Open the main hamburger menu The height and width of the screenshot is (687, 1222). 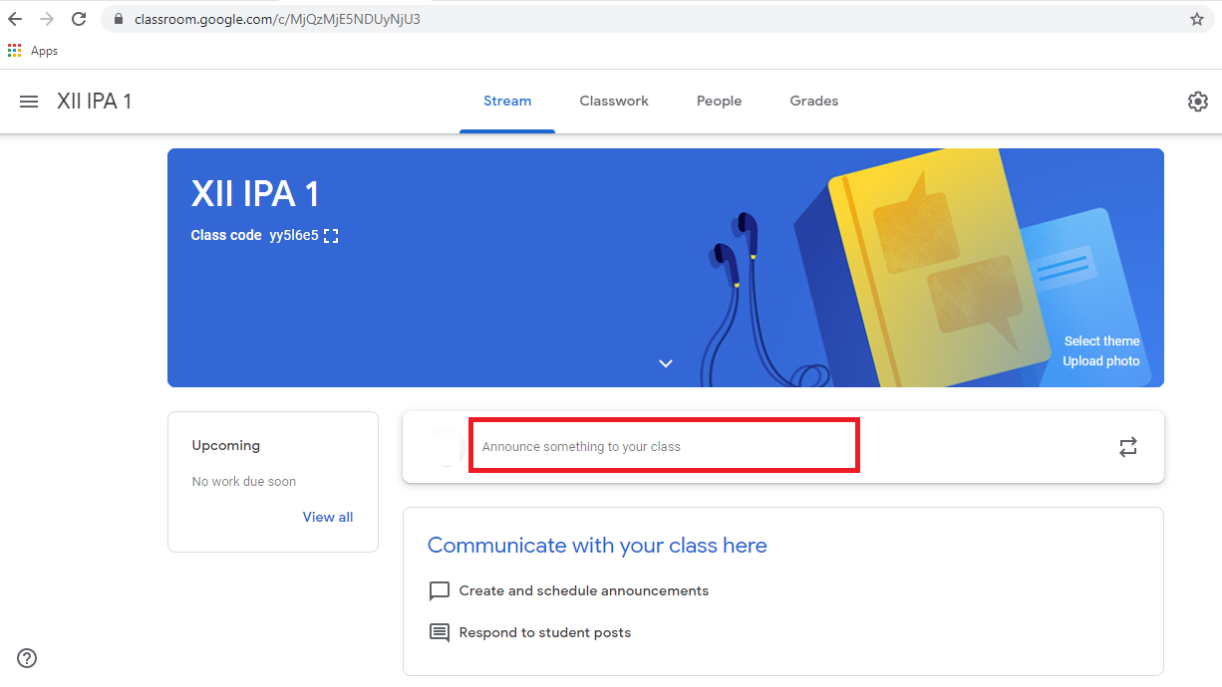pyautogui.click(x=29, y=102)
